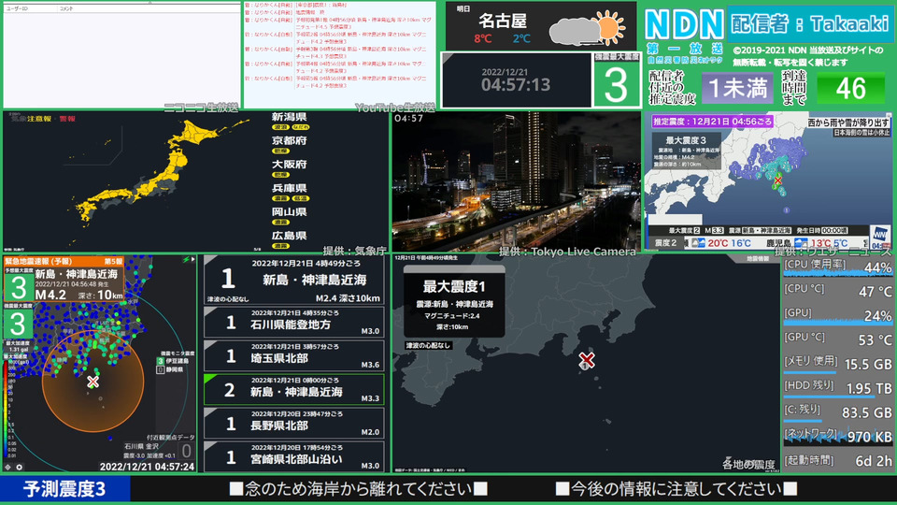Click the large green 3 beside the clock
Image resolution: width=897 pixels, height=505 pixels.
click(x=616, y=85)
